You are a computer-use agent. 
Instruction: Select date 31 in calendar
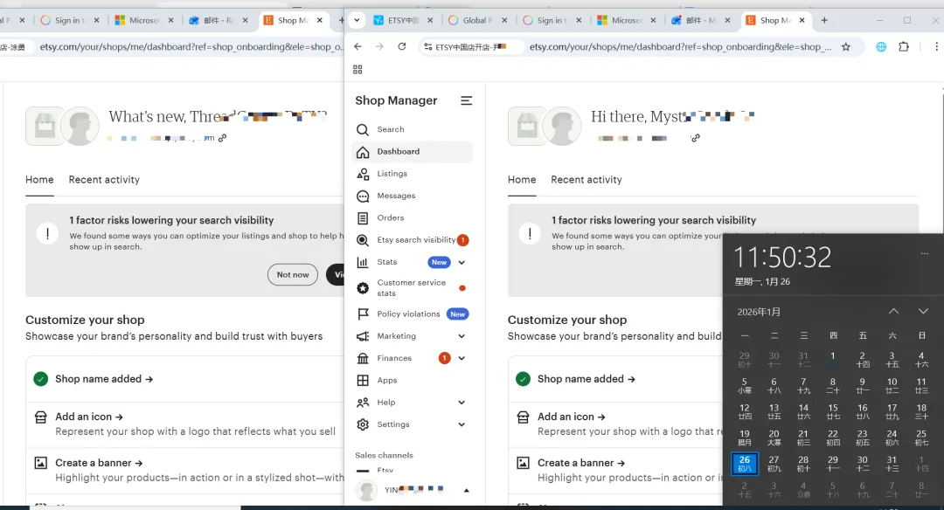(x=892, y=464)
